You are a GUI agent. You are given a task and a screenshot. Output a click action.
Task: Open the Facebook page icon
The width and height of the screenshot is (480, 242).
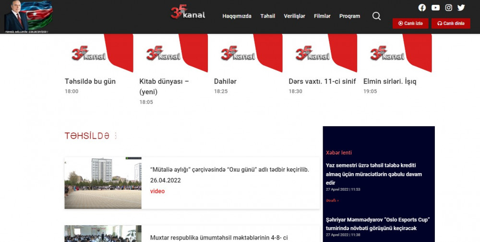coord(422,8)
